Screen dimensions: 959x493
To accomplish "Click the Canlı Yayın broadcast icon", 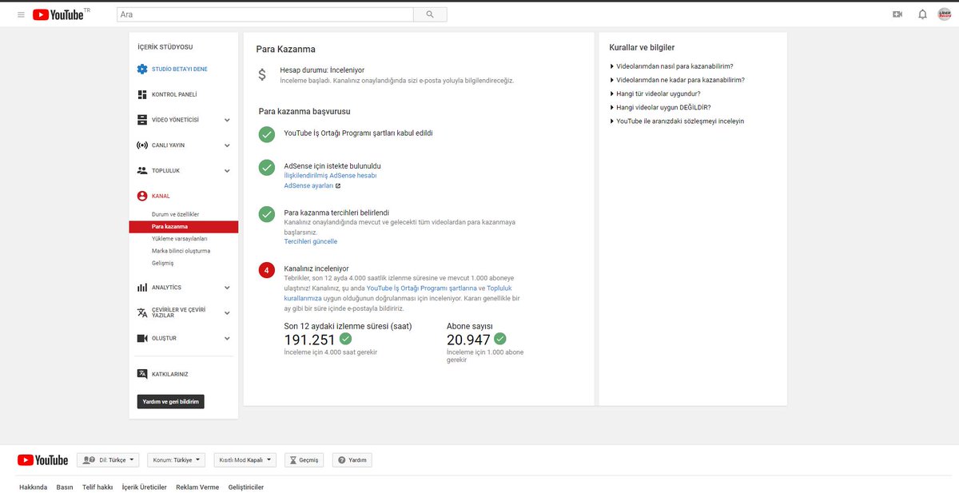I will click(x=142, y=145).
